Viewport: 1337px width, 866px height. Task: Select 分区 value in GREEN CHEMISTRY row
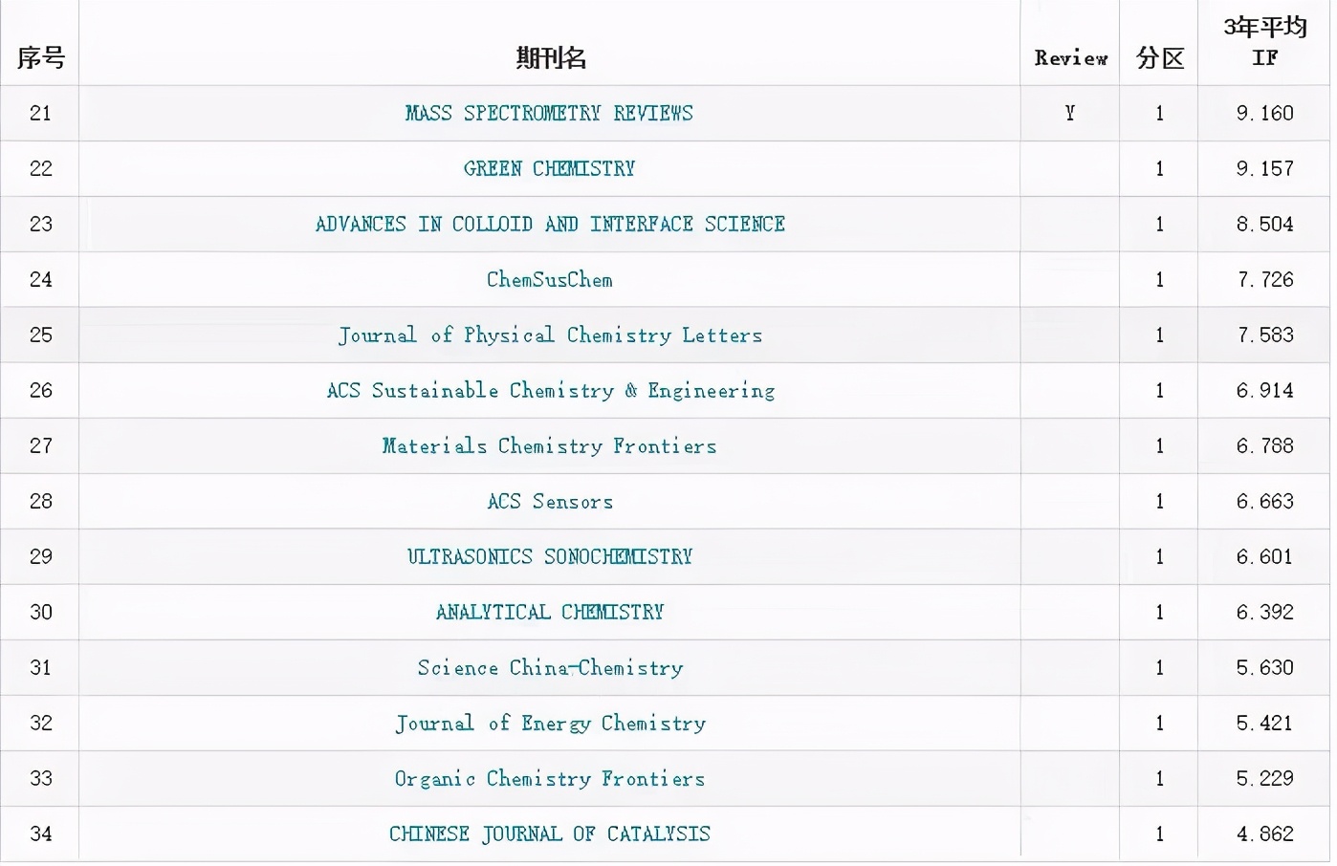1159,168
